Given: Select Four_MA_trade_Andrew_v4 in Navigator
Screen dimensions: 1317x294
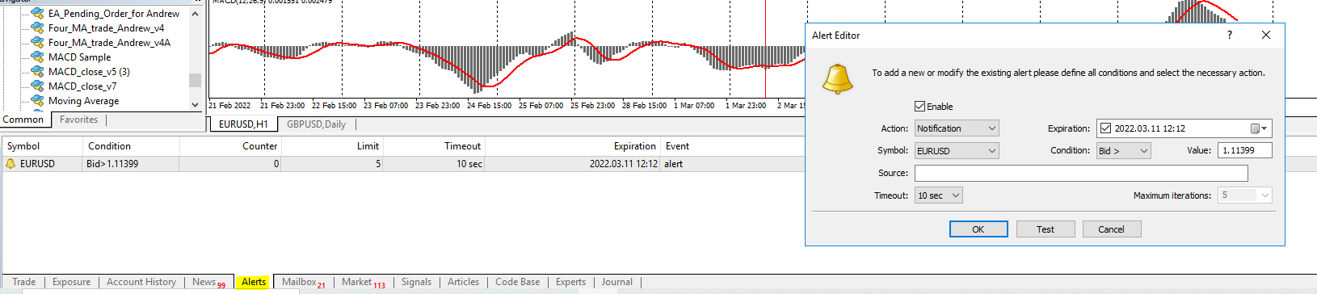Looking at the screenshot, I should point(106,28).
